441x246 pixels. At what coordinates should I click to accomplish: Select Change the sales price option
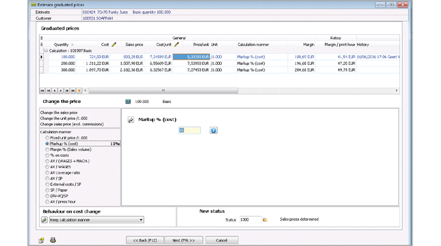tap(59, 113)
